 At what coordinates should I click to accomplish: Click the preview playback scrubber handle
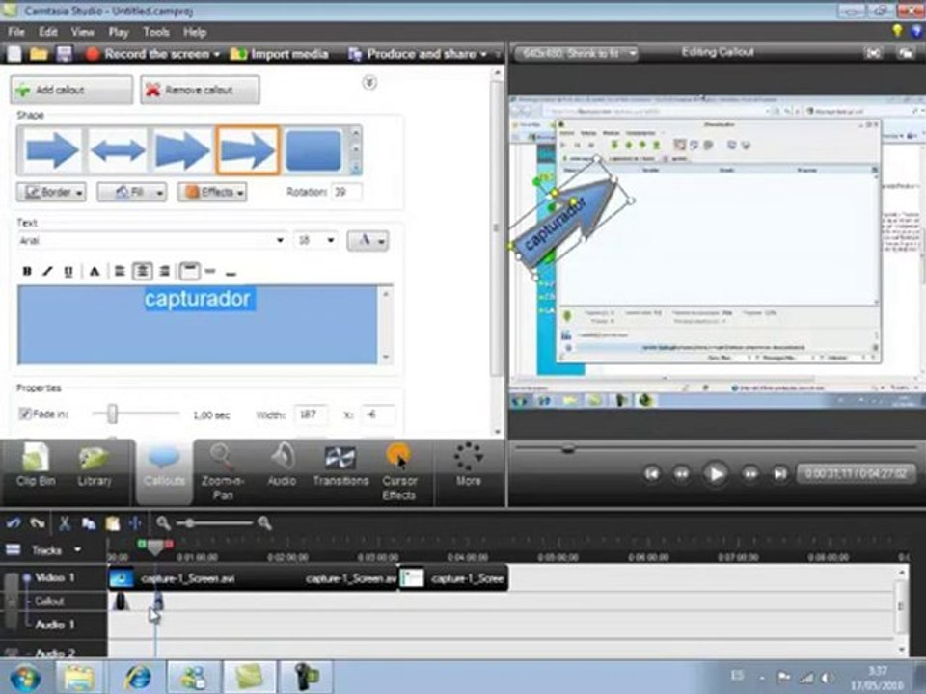click(568, 450)
